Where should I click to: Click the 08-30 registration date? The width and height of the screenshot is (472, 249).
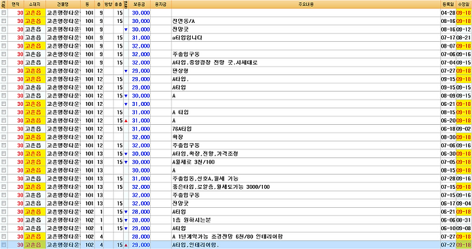tap(448, 137)
